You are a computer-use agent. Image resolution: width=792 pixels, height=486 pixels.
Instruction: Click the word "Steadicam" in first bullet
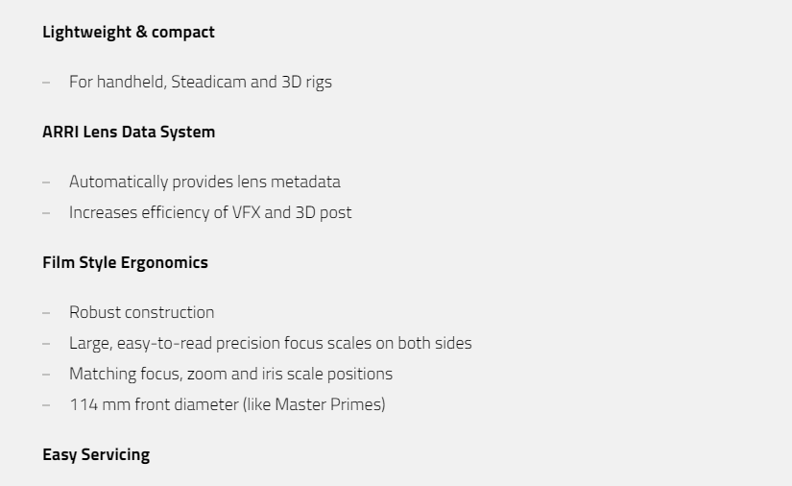click(207, 82)
